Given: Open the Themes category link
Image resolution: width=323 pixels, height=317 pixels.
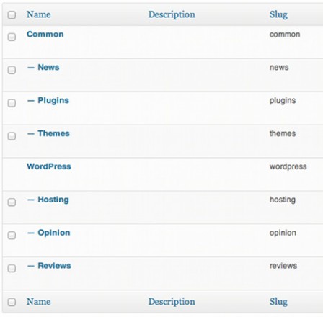Looking at the screenshot, I should pos(53,133).
